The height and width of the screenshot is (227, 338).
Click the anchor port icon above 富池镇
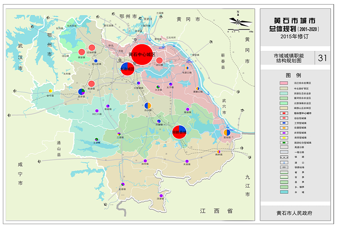click(x=228, y=126)
